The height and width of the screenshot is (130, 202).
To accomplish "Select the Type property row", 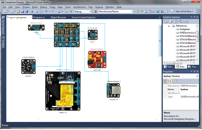I will [x=181, y=97].
